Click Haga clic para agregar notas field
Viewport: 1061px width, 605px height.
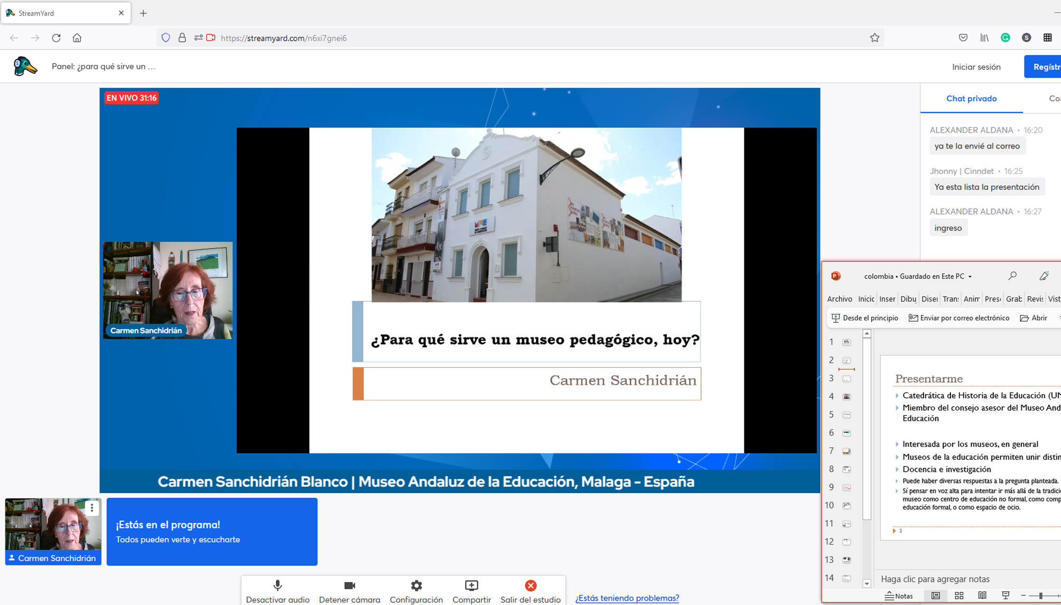point(935,579)
